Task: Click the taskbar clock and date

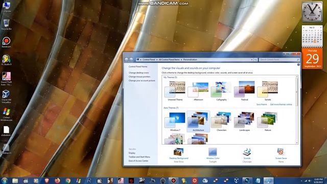Action: [318, 180]
